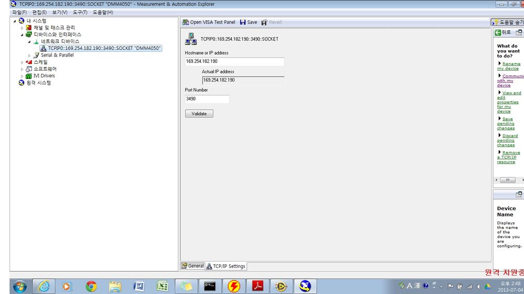Viewport: 524px width, 294px height.
Task: Open the Command Prompt taskbar icon
Action: coord(210,286)
